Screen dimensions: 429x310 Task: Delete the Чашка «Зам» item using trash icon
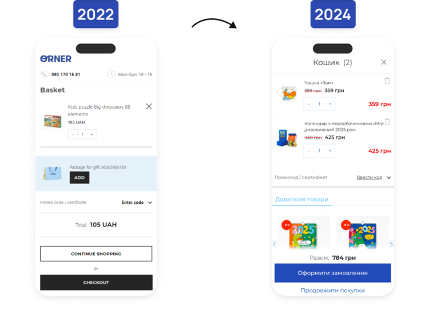(x=387, y=81)
